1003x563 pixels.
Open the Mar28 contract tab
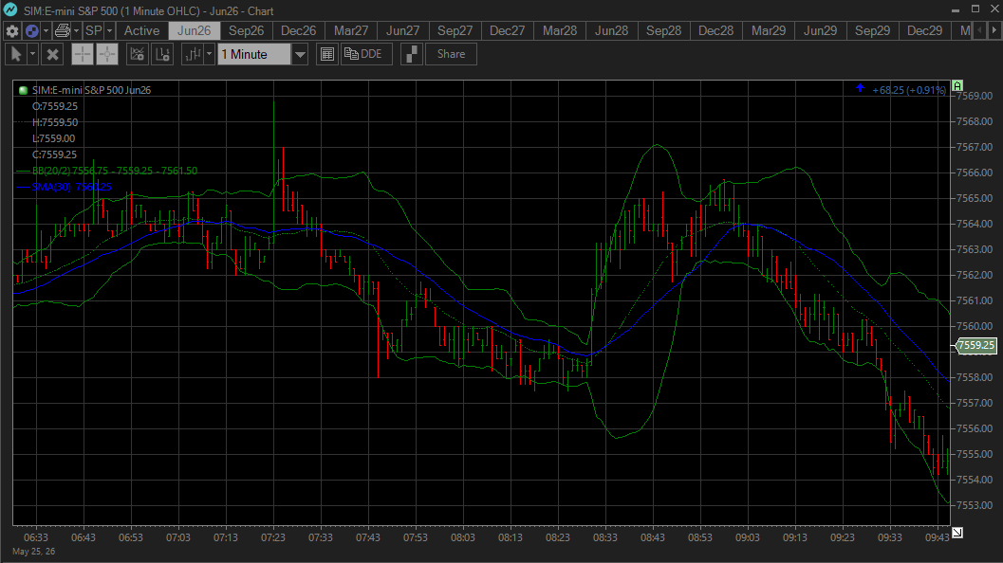tap(560, 30)
